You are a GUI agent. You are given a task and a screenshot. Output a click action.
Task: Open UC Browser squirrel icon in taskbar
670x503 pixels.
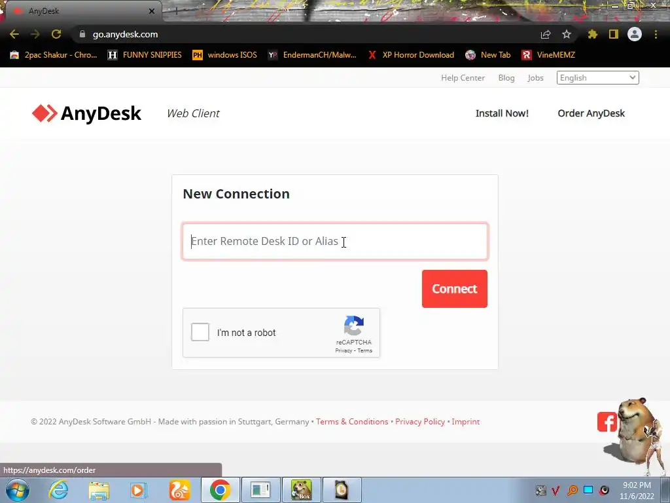(179, 490)
